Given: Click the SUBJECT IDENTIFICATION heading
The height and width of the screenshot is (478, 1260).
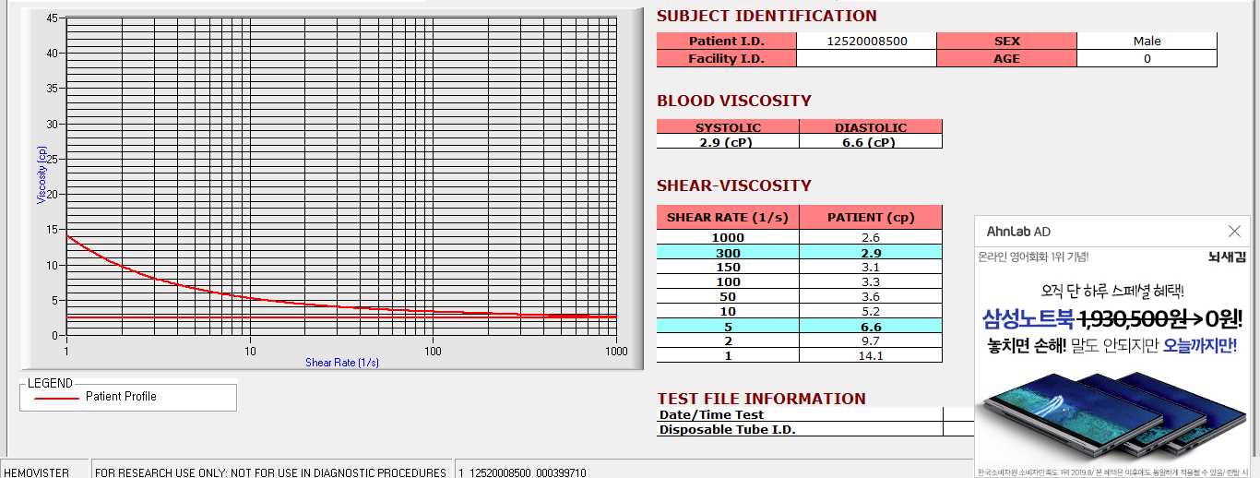Looking at the screenshot, I should pyautogui.click(x=767, y=16).
